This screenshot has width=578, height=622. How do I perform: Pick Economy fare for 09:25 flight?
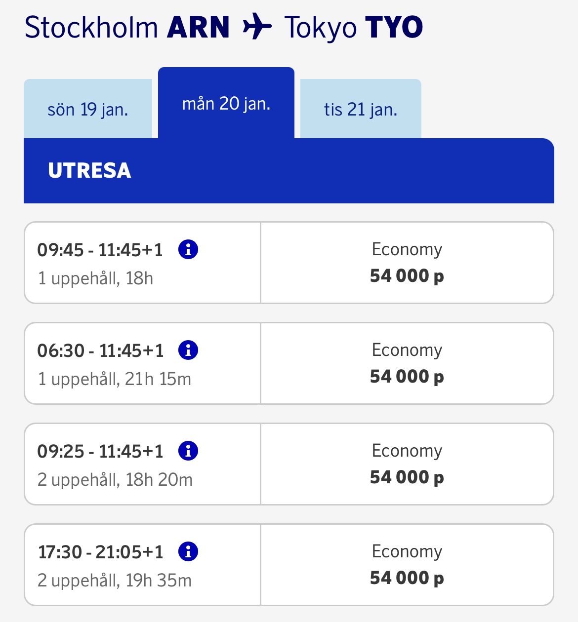pos(407,464)
